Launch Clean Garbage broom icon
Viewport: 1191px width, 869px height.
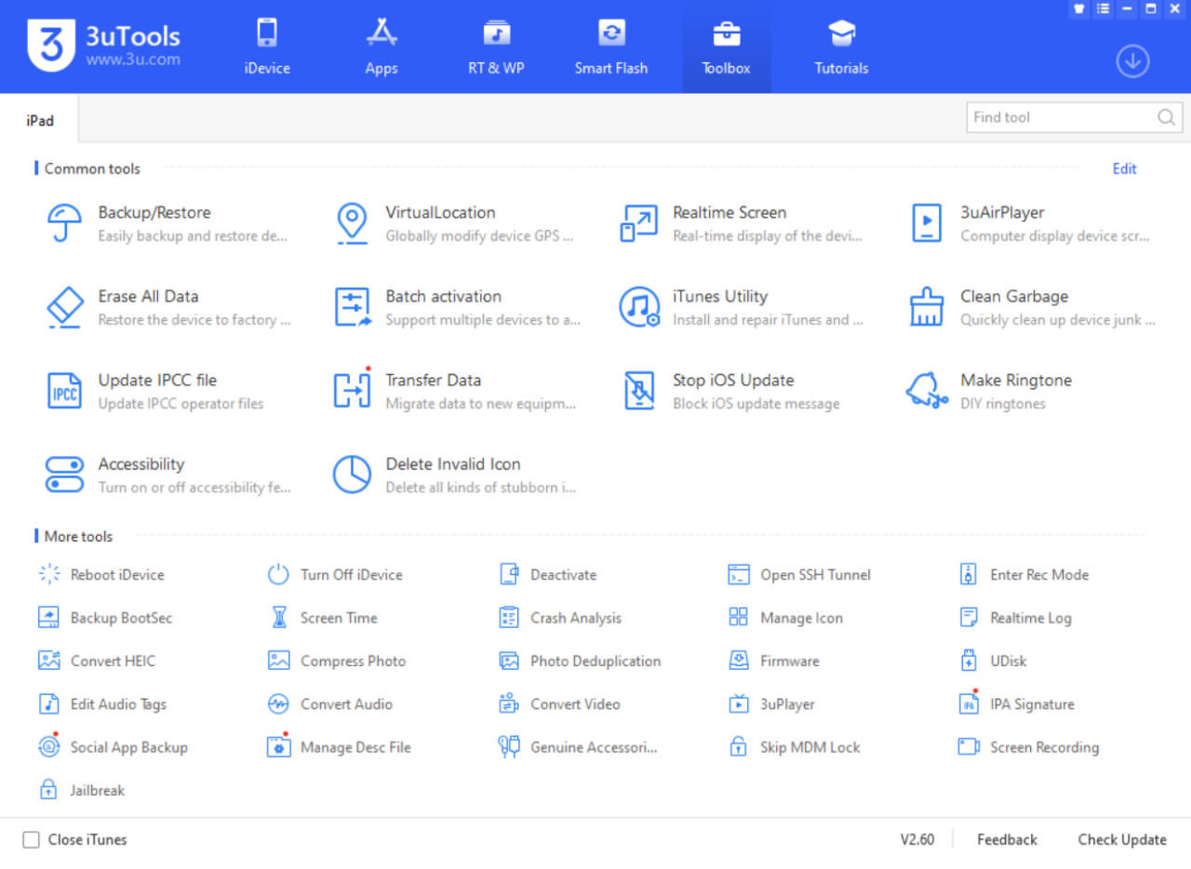coord(927,307)
